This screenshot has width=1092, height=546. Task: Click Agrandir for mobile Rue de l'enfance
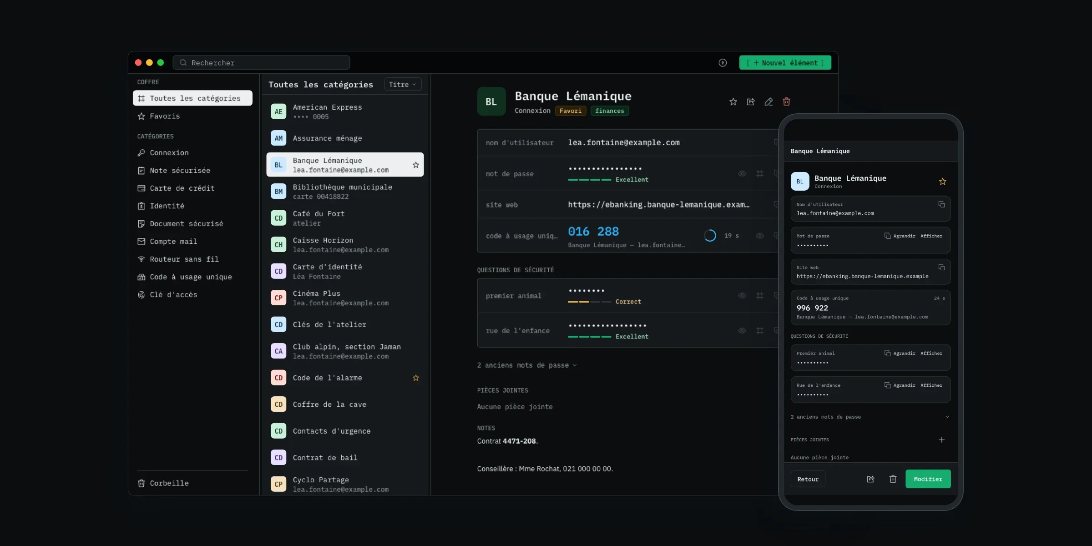coord(904,385)
